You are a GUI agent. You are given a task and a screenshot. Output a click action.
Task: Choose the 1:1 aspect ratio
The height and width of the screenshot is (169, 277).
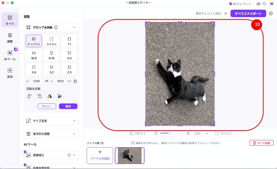(x=69, y=41)
